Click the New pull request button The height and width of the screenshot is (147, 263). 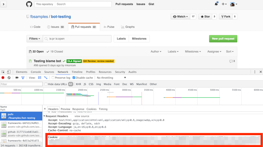[223, 39]
